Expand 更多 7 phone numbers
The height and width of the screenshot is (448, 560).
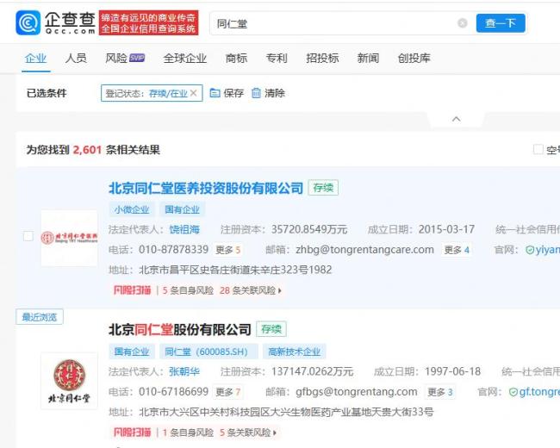tap(227, 392)
